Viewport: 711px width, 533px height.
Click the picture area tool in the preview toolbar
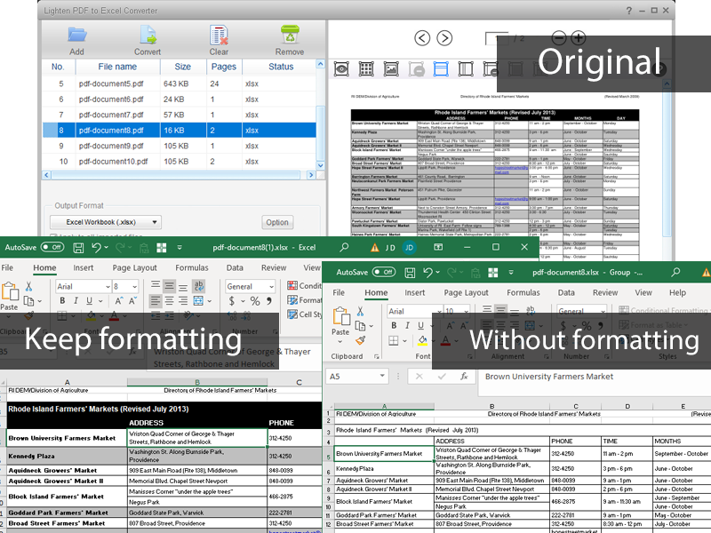(391, 69)
